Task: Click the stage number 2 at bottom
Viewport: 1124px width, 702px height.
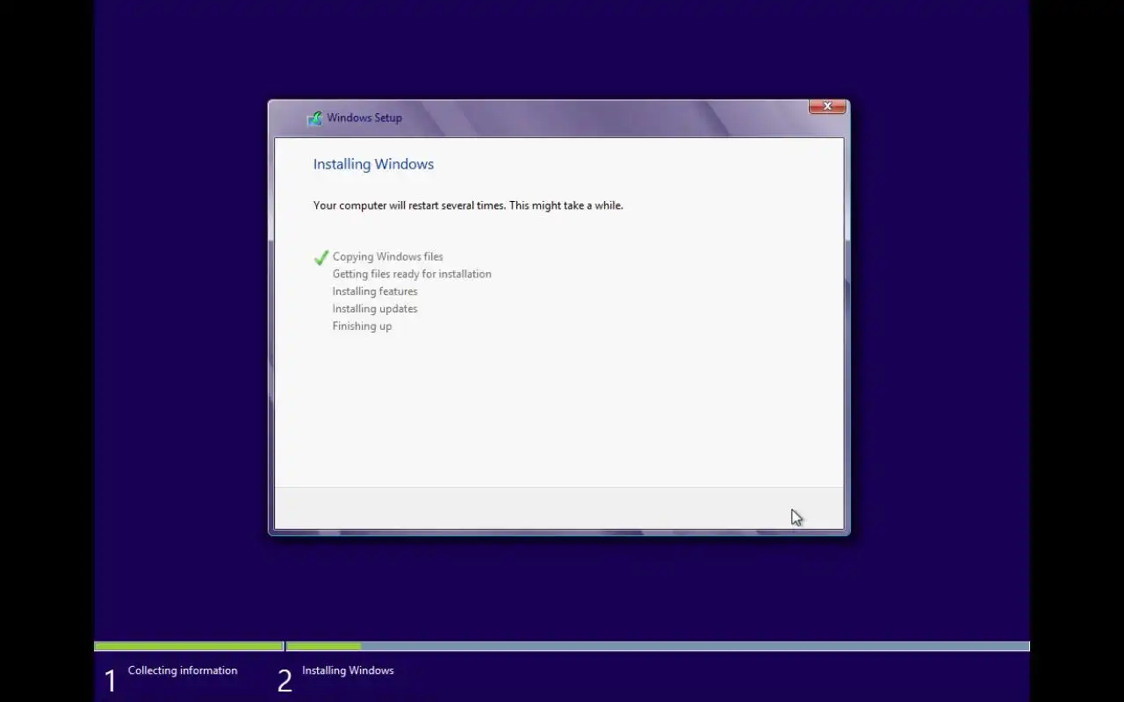Action: [285, 681]
